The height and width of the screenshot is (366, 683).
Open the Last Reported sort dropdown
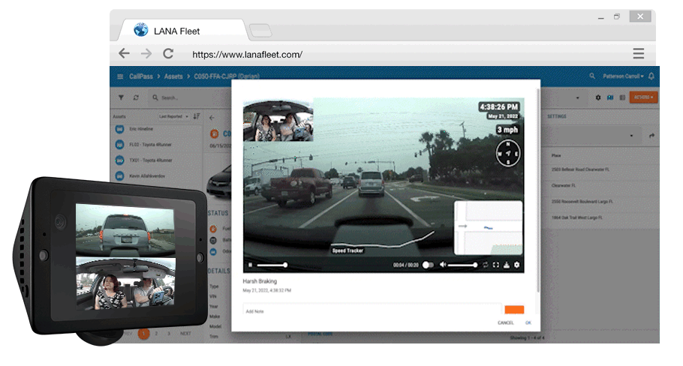(x=173, y=116)
